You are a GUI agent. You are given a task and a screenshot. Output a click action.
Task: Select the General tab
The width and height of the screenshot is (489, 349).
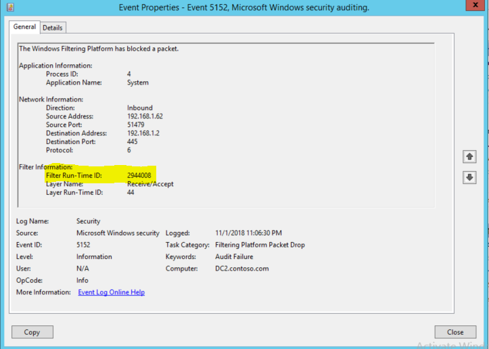coord(24,27)
